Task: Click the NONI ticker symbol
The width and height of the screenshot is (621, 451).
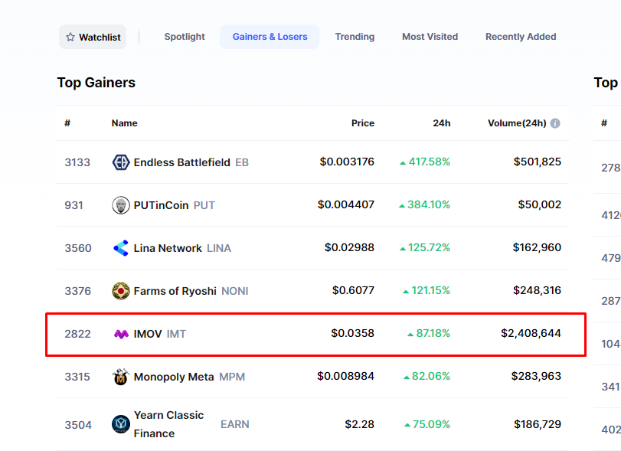Action: click(x=235, y=291)
